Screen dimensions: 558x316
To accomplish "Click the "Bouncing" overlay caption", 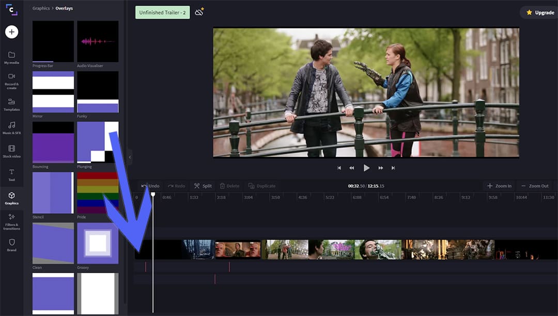I will [x=40, y=167].
